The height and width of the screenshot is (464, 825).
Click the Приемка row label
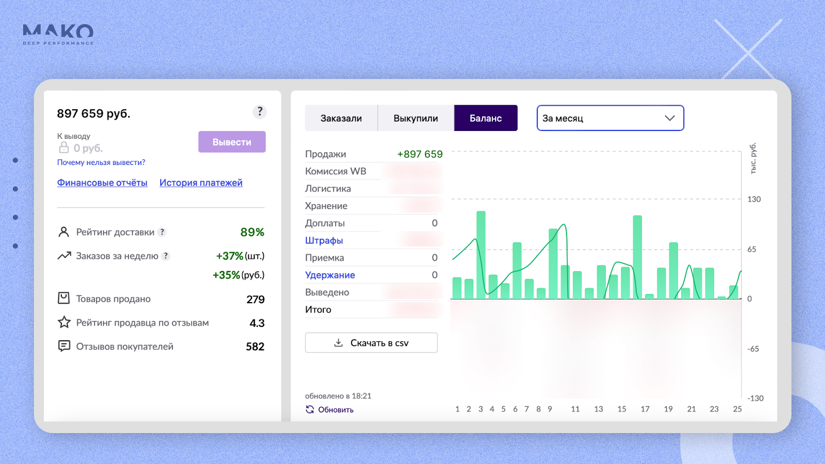pos(324,258)
